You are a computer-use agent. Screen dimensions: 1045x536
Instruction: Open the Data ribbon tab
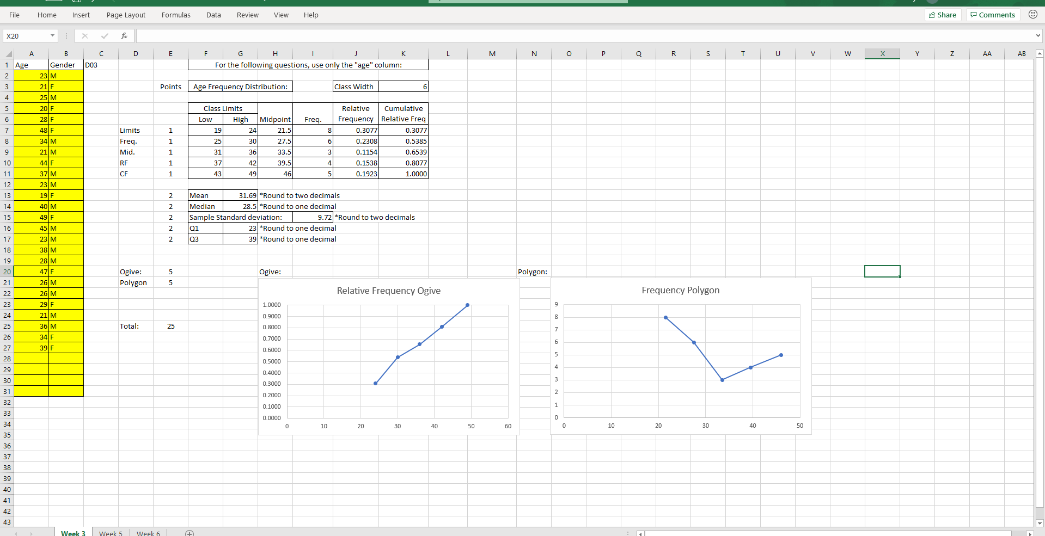tap(213, 15)
